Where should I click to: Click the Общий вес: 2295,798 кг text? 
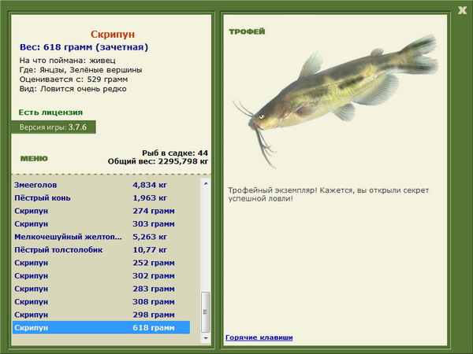(158, 161)
